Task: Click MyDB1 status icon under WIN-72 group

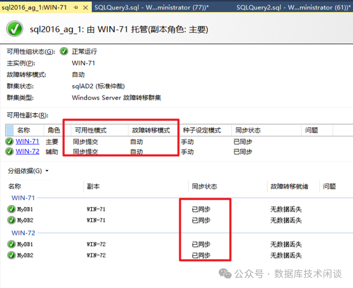Action: click(x=11, y=244)
